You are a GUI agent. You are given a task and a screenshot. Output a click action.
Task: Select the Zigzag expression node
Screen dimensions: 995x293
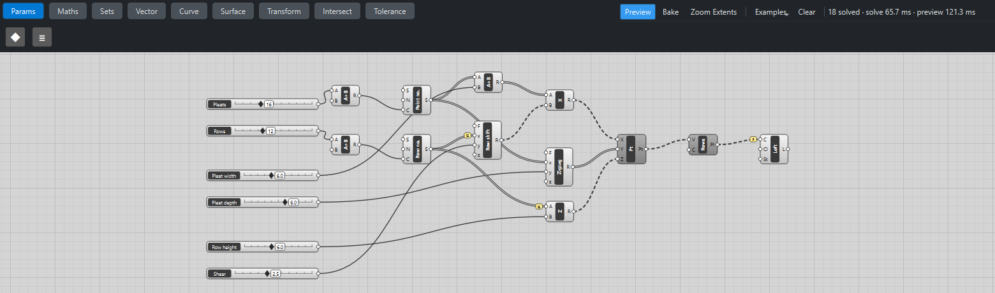[x=559, y=167]
